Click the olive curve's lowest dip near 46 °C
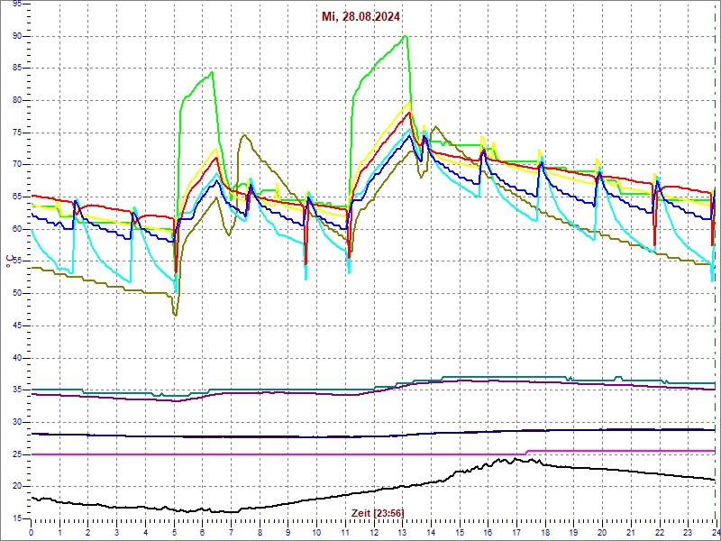 coord(175,315)
